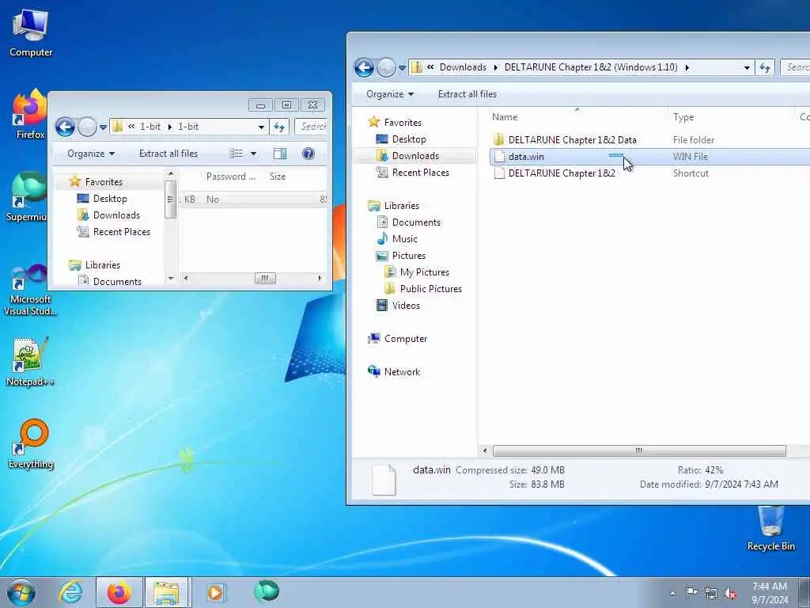Select the Downloads breadcrumb in address bar
This screenshot has width=810, height=608.
click(463, 67)
